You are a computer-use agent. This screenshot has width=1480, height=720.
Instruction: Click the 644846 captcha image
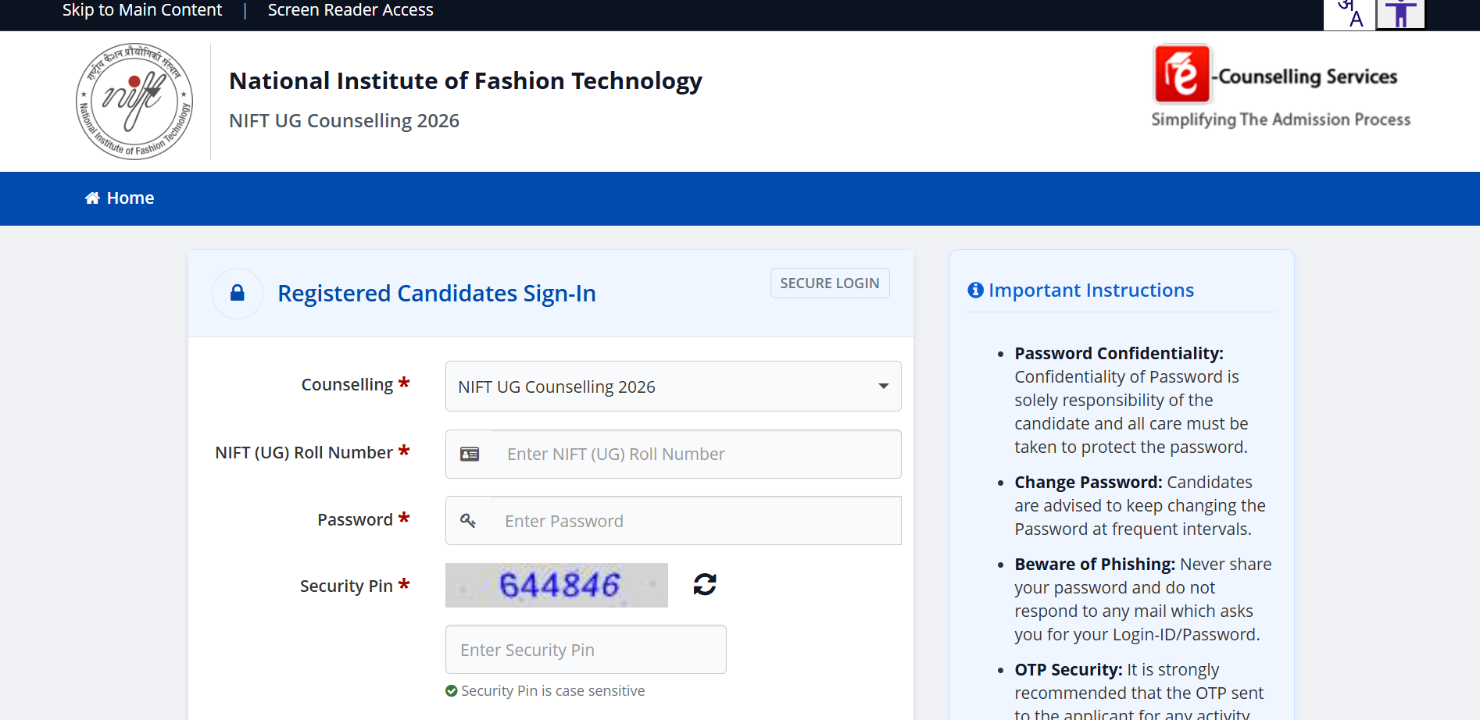pos(556,585)
